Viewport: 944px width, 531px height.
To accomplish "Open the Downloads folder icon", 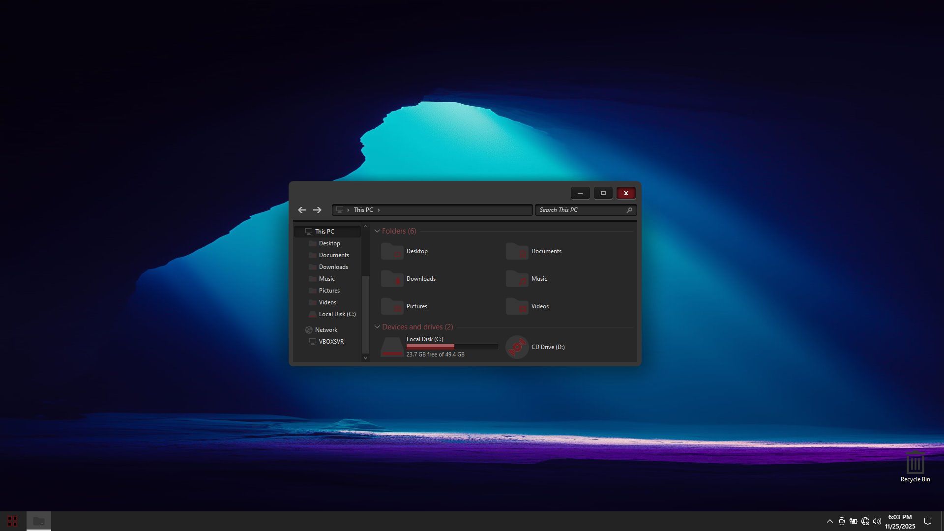I will click(x=392, y=279).
